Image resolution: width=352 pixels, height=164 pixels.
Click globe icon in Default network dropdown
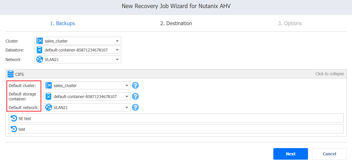pos(49,107)
